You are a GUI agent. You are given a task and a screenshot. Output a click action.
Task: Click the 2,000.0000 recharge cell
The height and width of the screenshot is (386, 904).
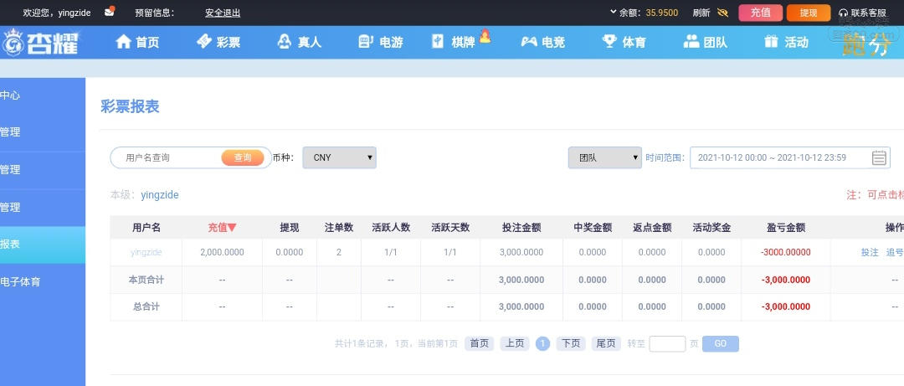pyautogui.click(x=222, y=252)
